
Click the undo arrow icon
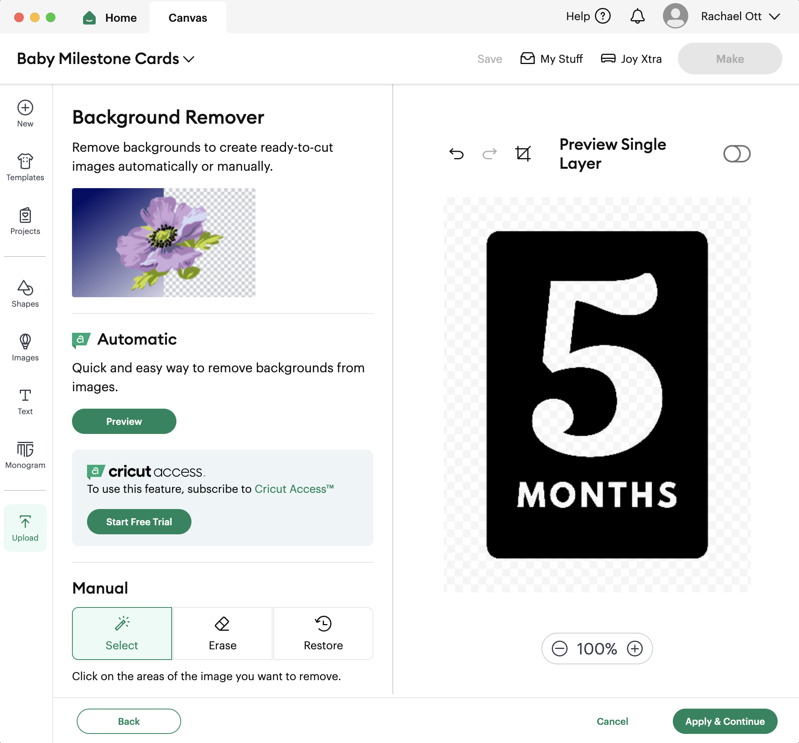456,154
